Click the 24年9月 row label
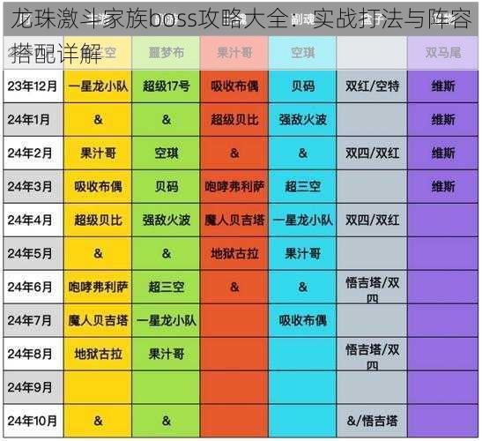The image size is (482, 441). [x=29, y=387]
